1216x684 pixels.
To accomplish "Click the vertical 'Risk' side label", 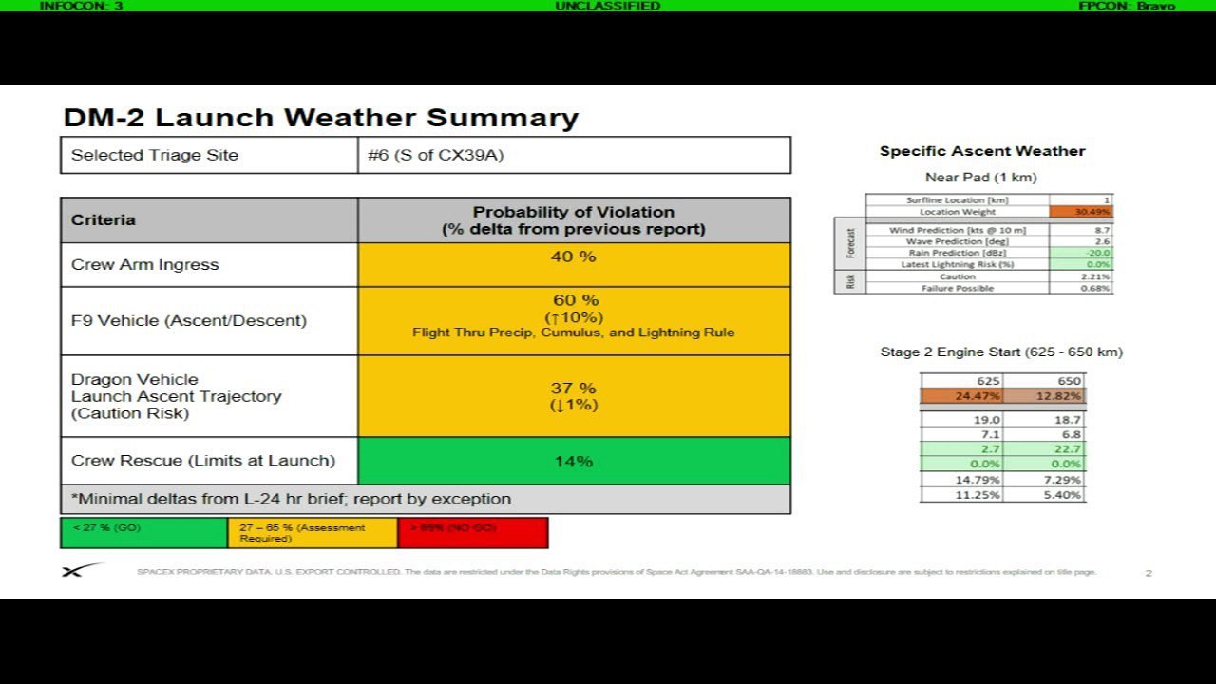I will coord(849,281).
